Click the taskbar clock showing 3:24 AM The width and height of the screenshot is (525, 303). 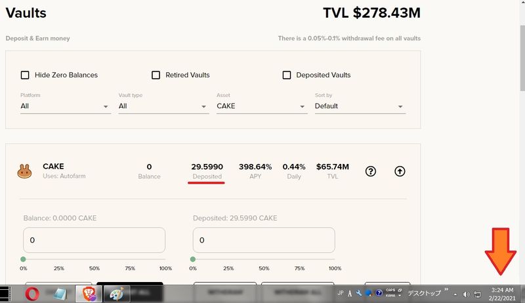coord(501,293)
